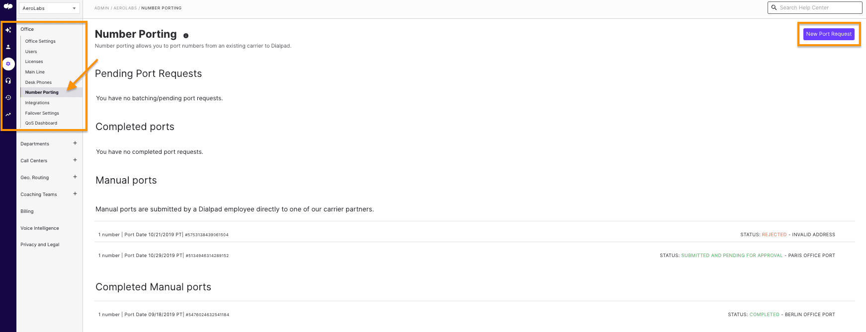Open the ADMIN breadcrumb link
This screenshot has width=866, height=332.
coord(101,7)
